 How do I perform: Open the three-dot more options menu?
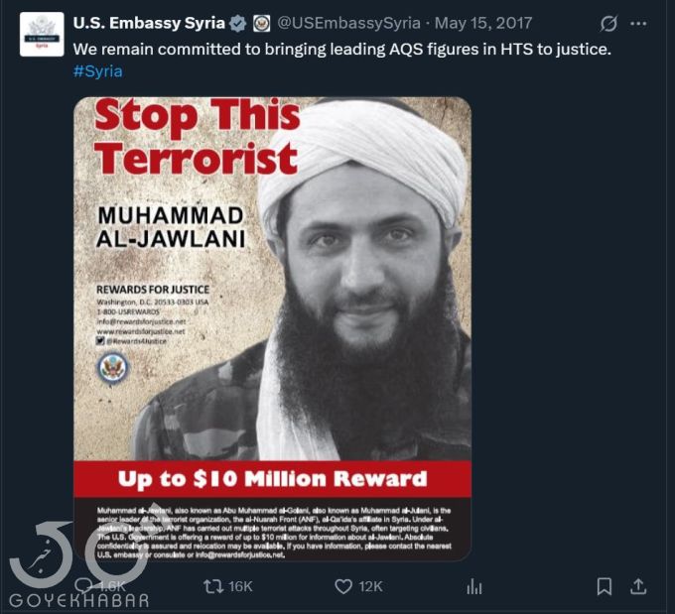pos(638,24)
